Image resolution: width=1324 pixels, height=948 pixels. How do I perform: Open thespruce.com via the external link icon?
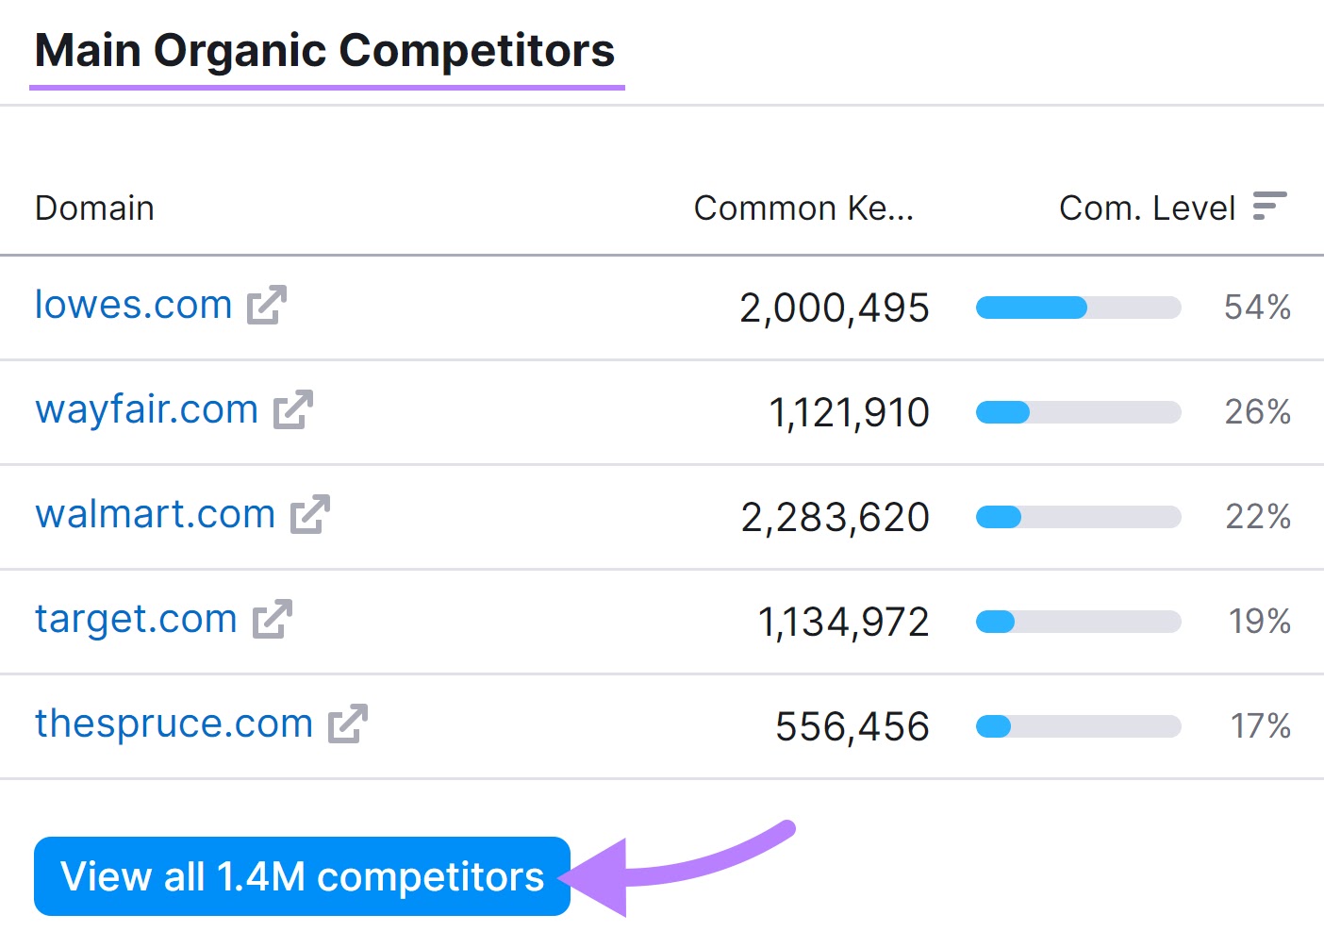[x=351, y=723]
